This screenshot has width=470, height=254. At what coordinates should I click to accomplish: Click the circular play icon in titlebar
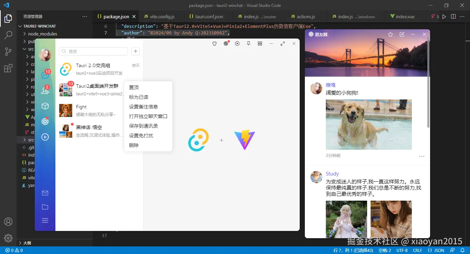237,43
